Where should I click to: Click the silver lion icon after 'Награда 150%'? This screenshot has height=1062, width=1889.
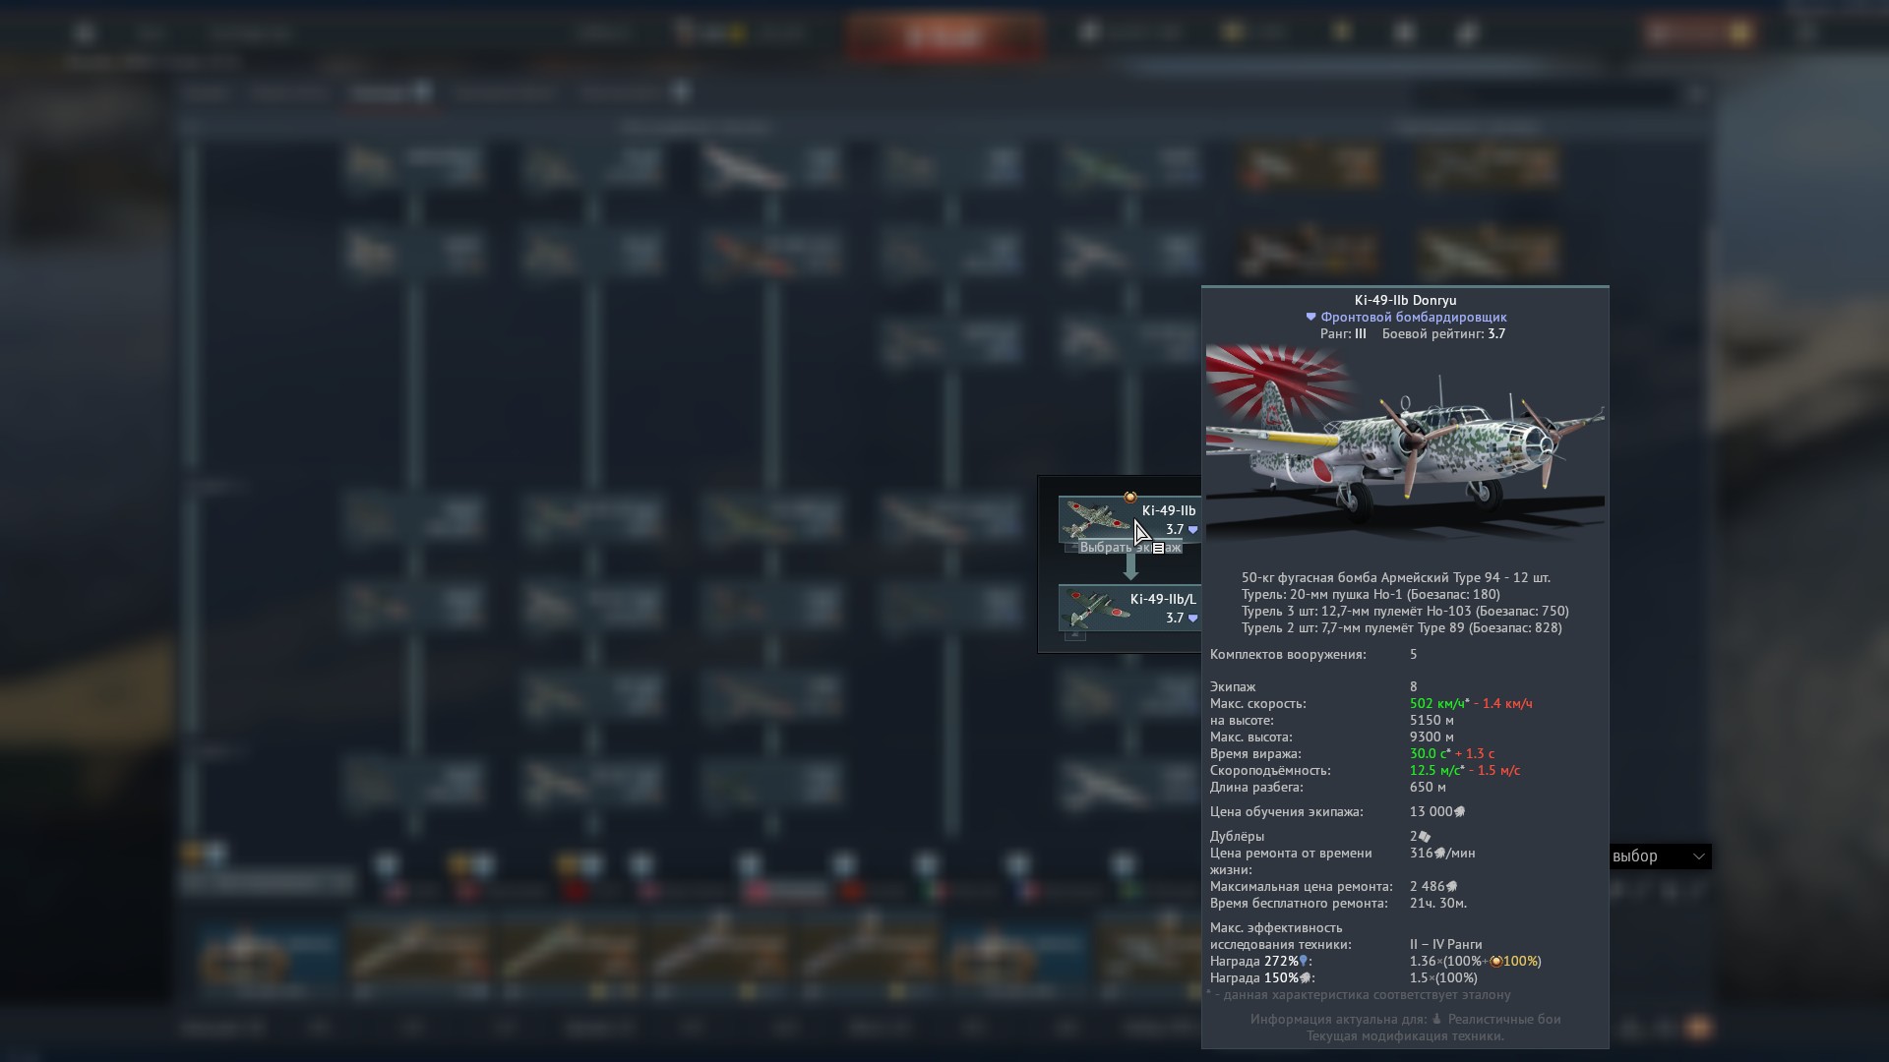[x=1306, y=978]
